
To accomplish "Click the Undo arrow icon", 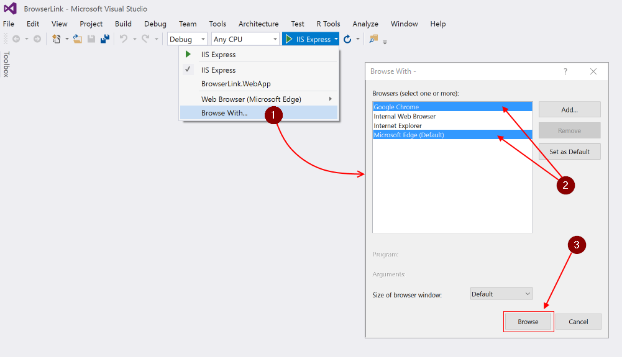I will (x=124, y=39).
